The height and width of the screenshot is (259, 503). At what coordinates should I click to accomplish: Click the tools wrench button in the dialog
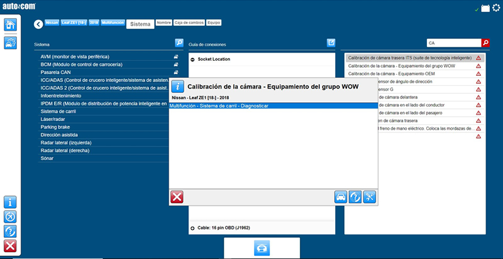[x=370, y=197]
